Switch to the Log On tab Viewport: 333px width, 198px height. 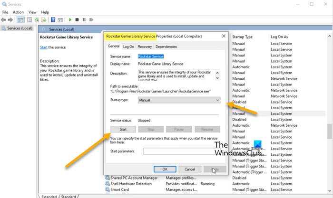tap(128, 47)
